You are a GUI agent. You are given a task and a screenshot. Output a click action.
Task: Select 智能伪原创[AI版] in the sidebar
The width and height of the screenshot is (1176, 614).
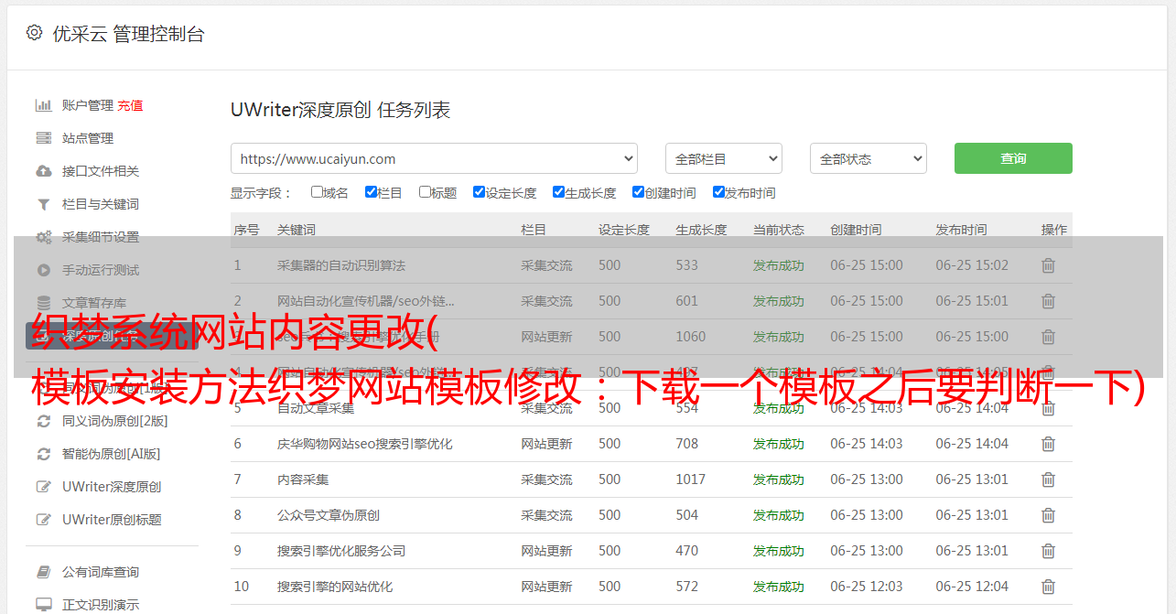111,454
